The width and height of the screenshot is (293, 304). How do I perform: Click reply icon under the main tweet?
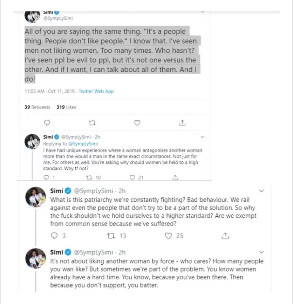[47, 123]
